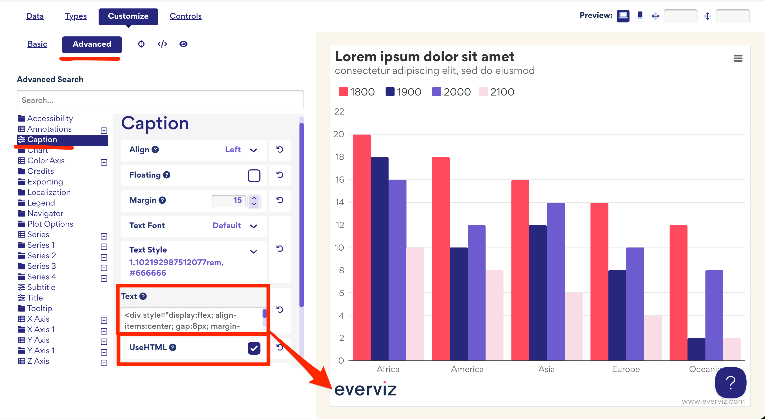Click the Margin help question icon

[162, 200]
